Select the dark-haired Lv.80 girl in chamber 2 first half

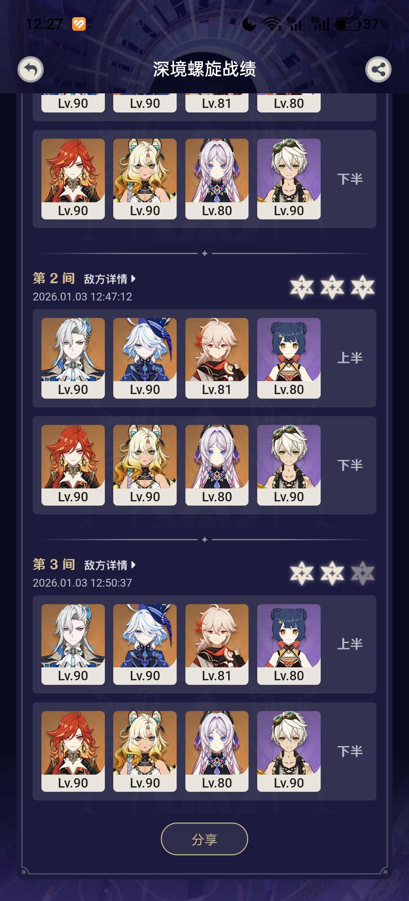pyautogui.click(x=289, y=358)
